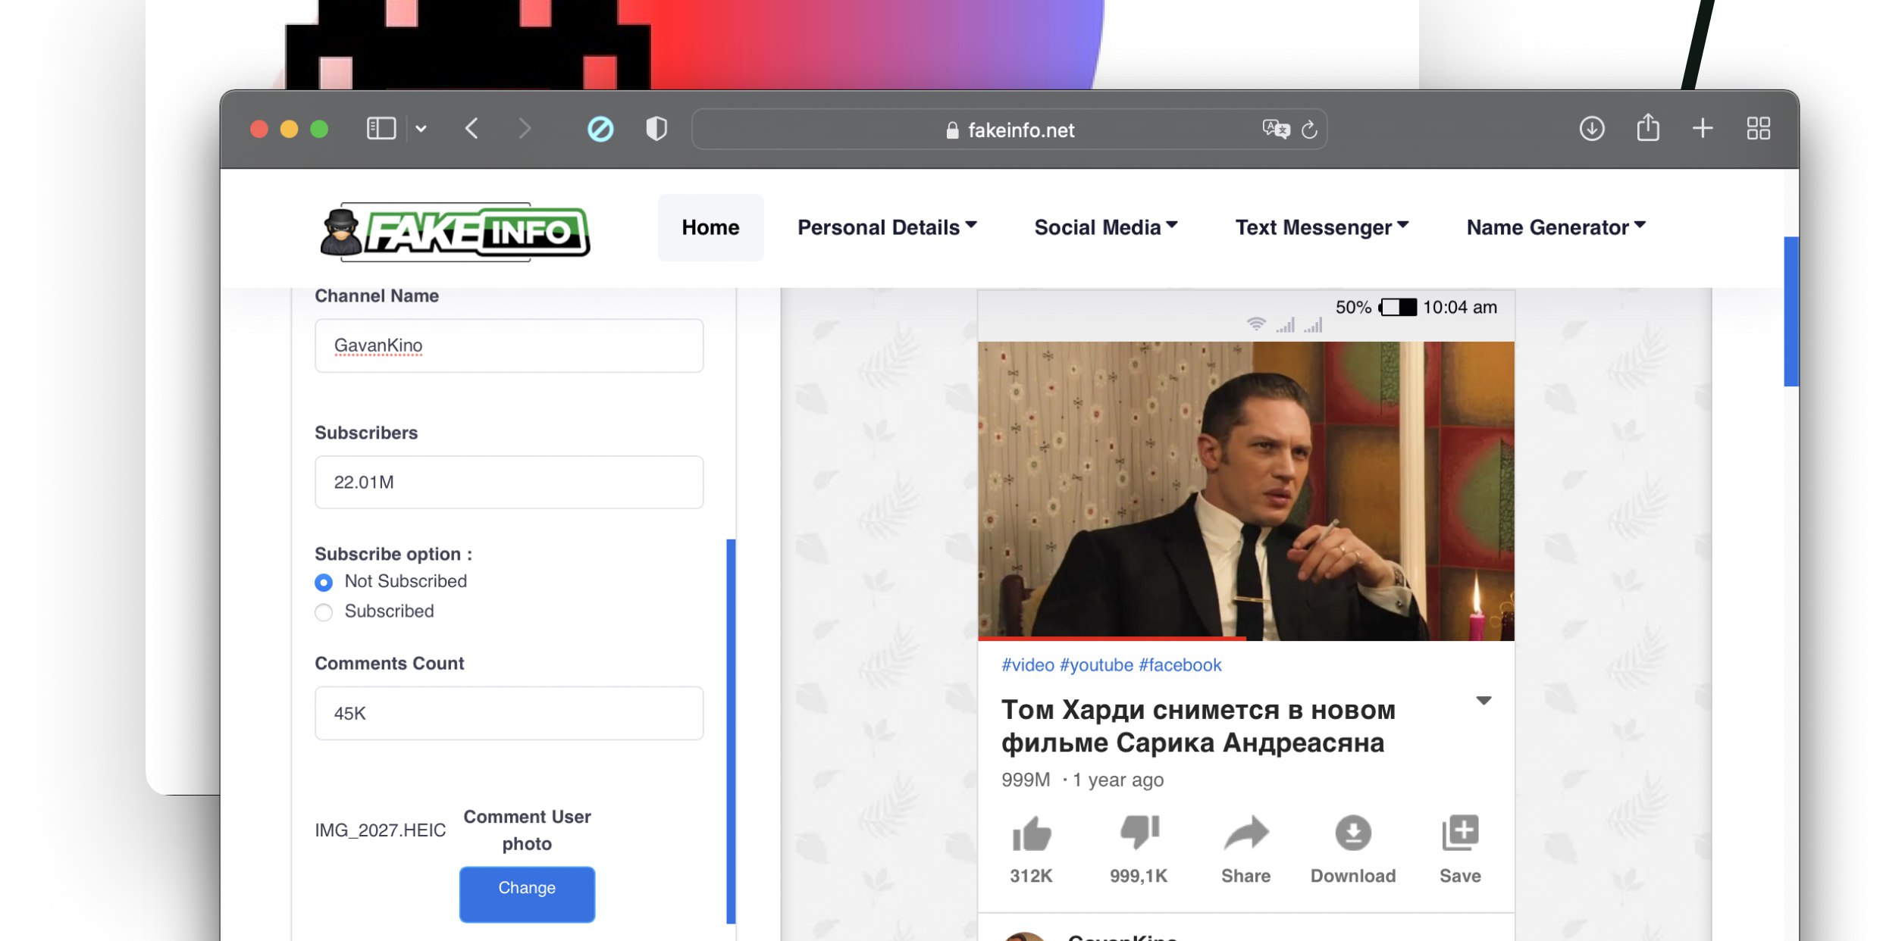
Task: Open the Home tab
Action: tap(711, 226)
